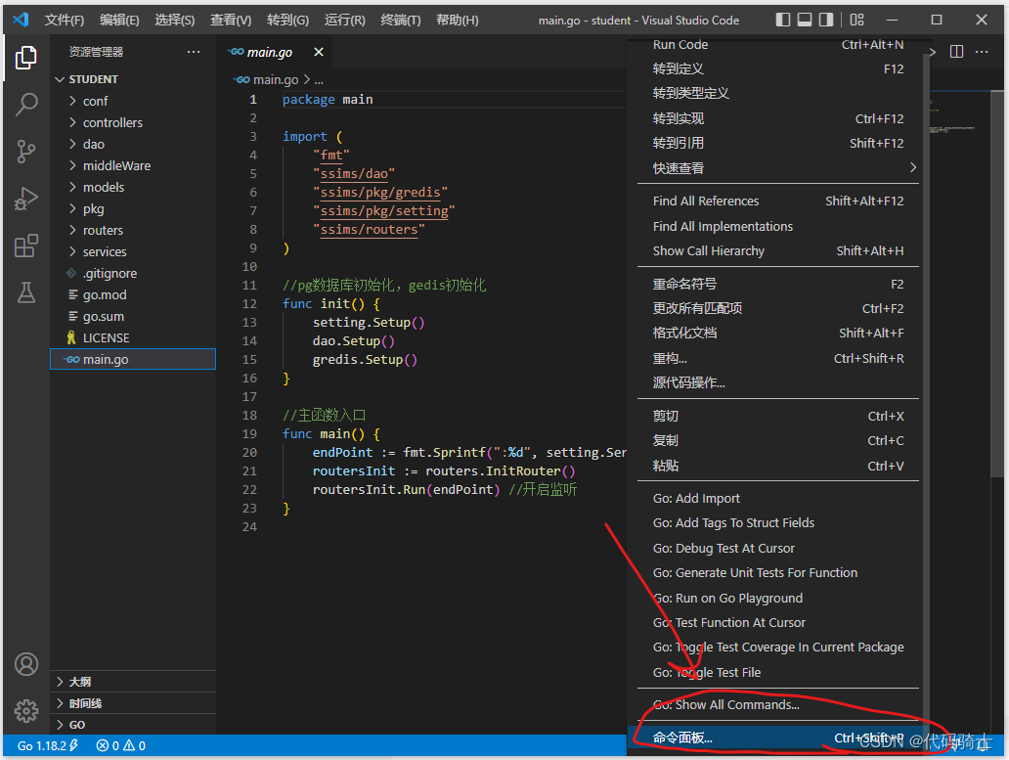Select main.go in the file tree
The height and width of the screenshot is (760, 1009).
(133, 359)
